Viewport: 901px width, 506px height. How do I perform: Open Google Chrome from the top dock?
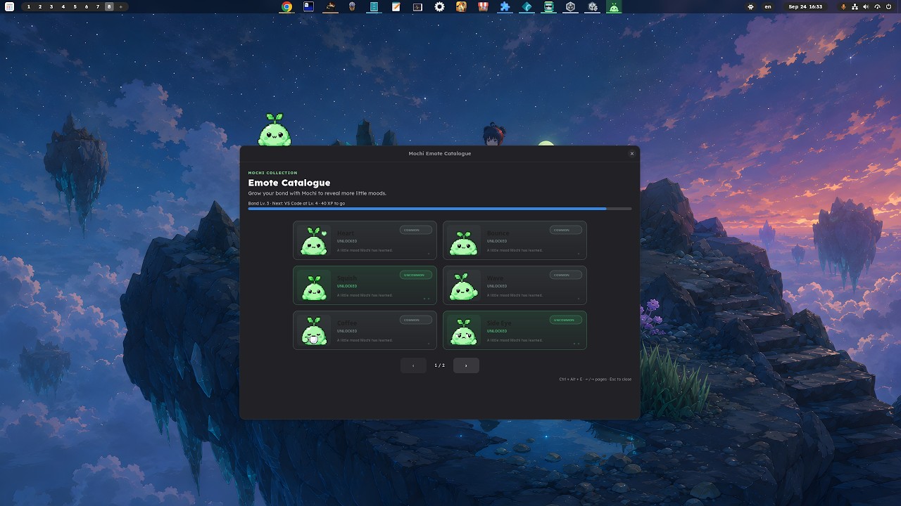click(286, 6)
